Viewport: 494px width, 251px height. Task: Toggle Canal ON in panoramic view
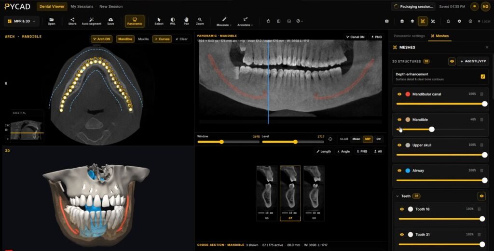click(x=355, y=37)
